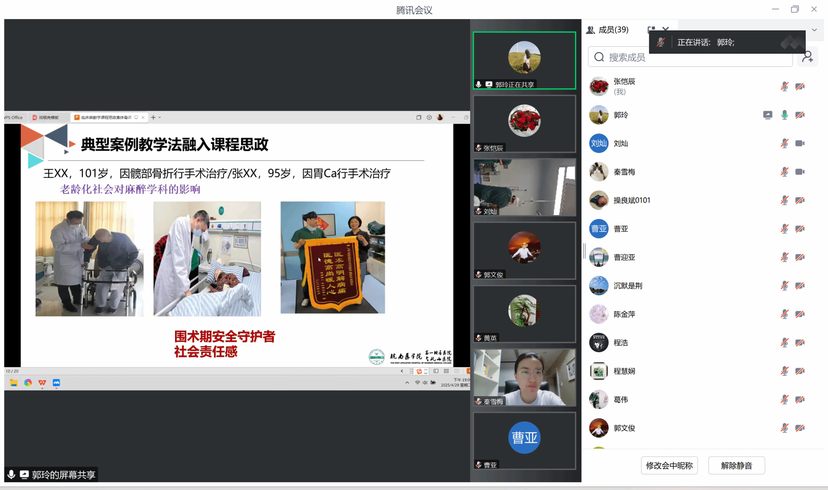This screenshot has height=490, width=828.
Task: Expand hidden system tray icons arrow
Action: [x=407, y=383]
